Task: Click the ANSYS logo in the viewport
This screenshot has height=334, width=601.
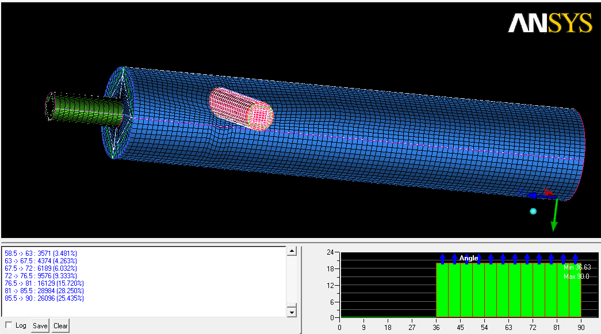Action: point(549,24)
